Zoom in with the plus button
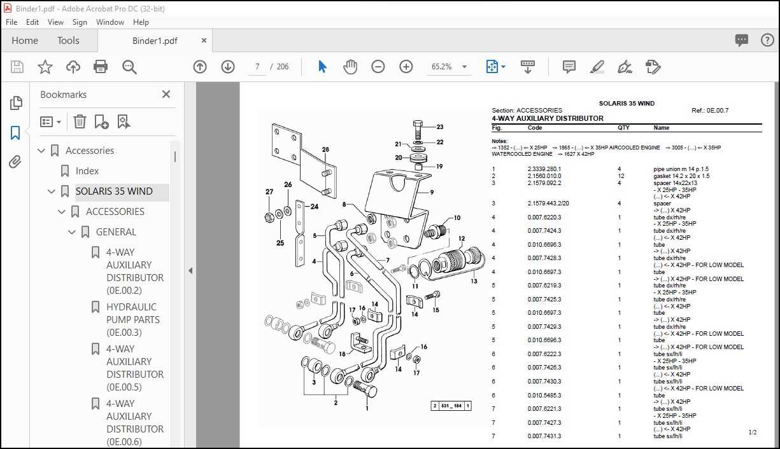This screenshot has height=449, width=780. (x=406, y=67)
